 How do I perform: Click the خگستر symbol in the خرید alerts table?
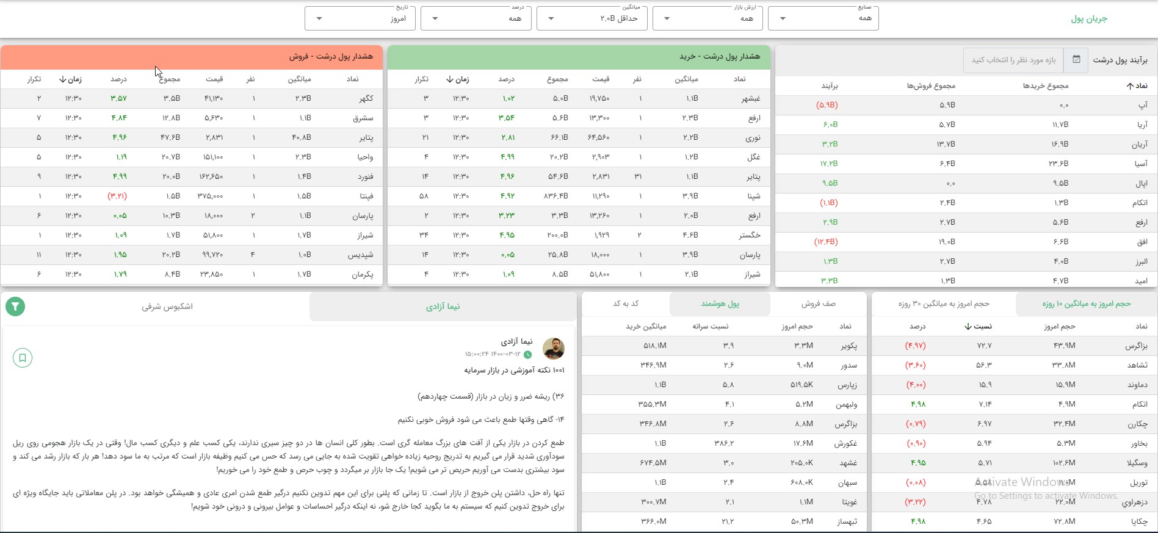coord(750,236)
